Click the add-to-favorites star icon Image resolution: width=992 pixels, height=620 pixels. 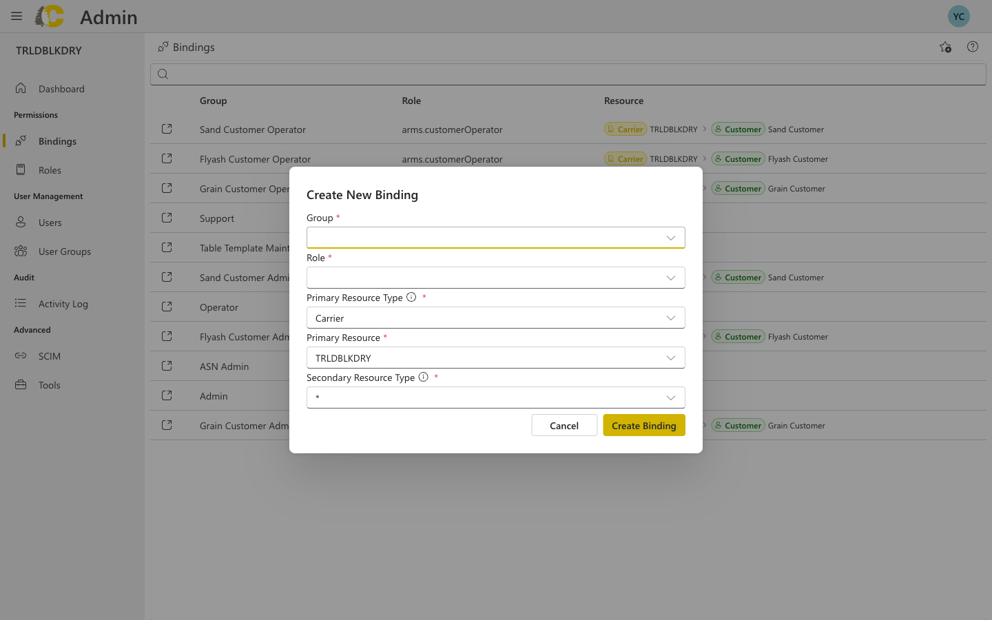coord(945,47)
